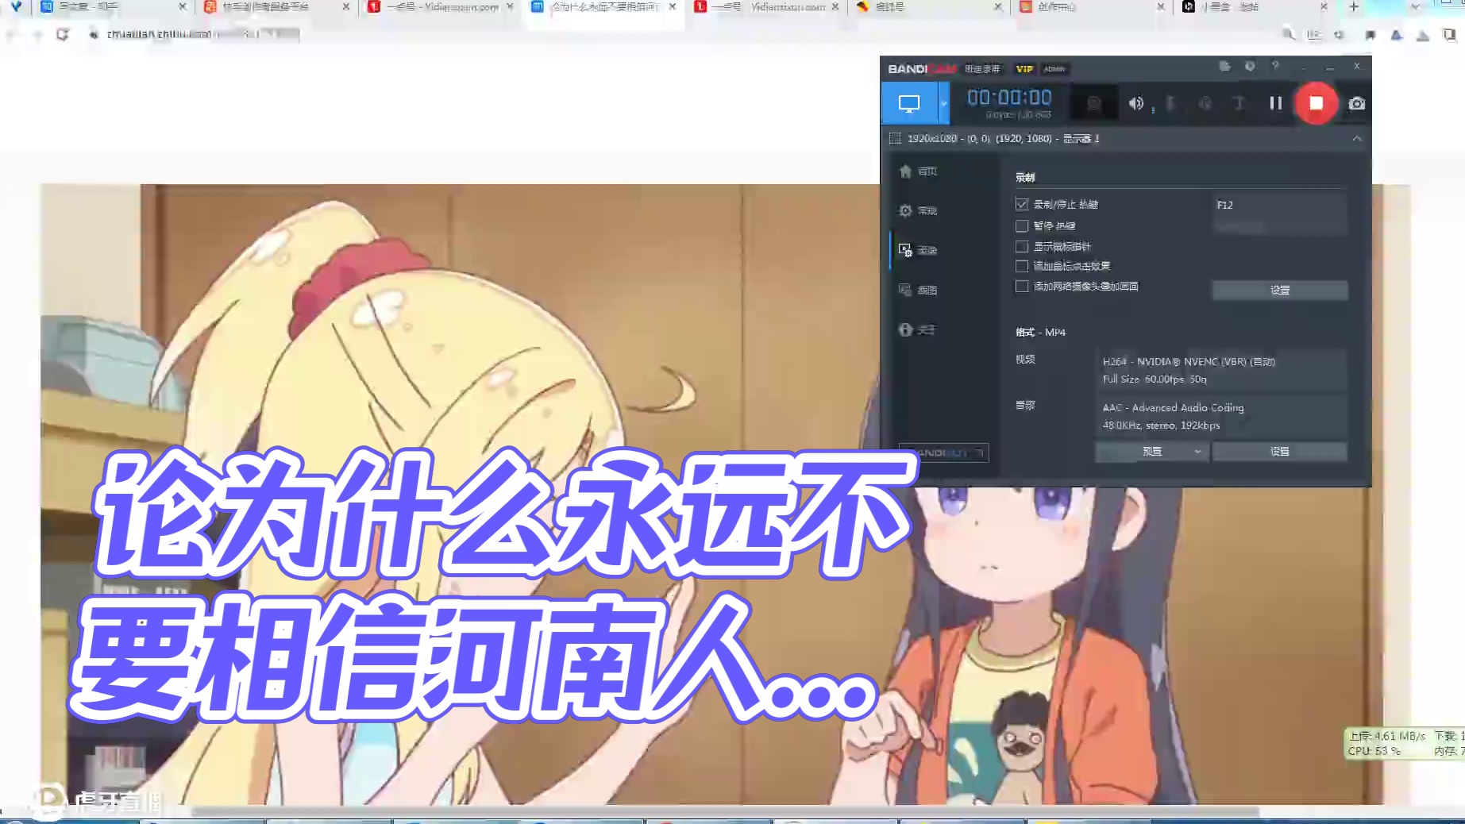Stop recording with the red stop button
This screenshot has height=824, width=1465.
click(1316, 103)
